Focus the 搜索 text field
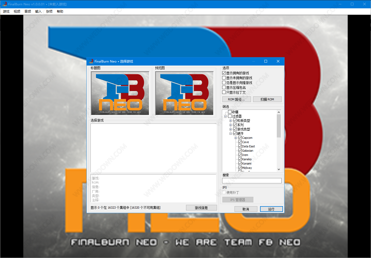Image resolution: width=371 pixels, height=258 pixels. (x=252, y=181)
